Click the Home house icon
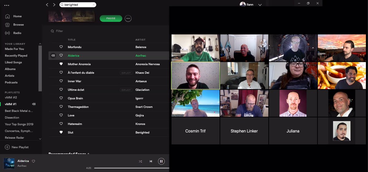The image size is (368, 172). click(x=7, y=16)
